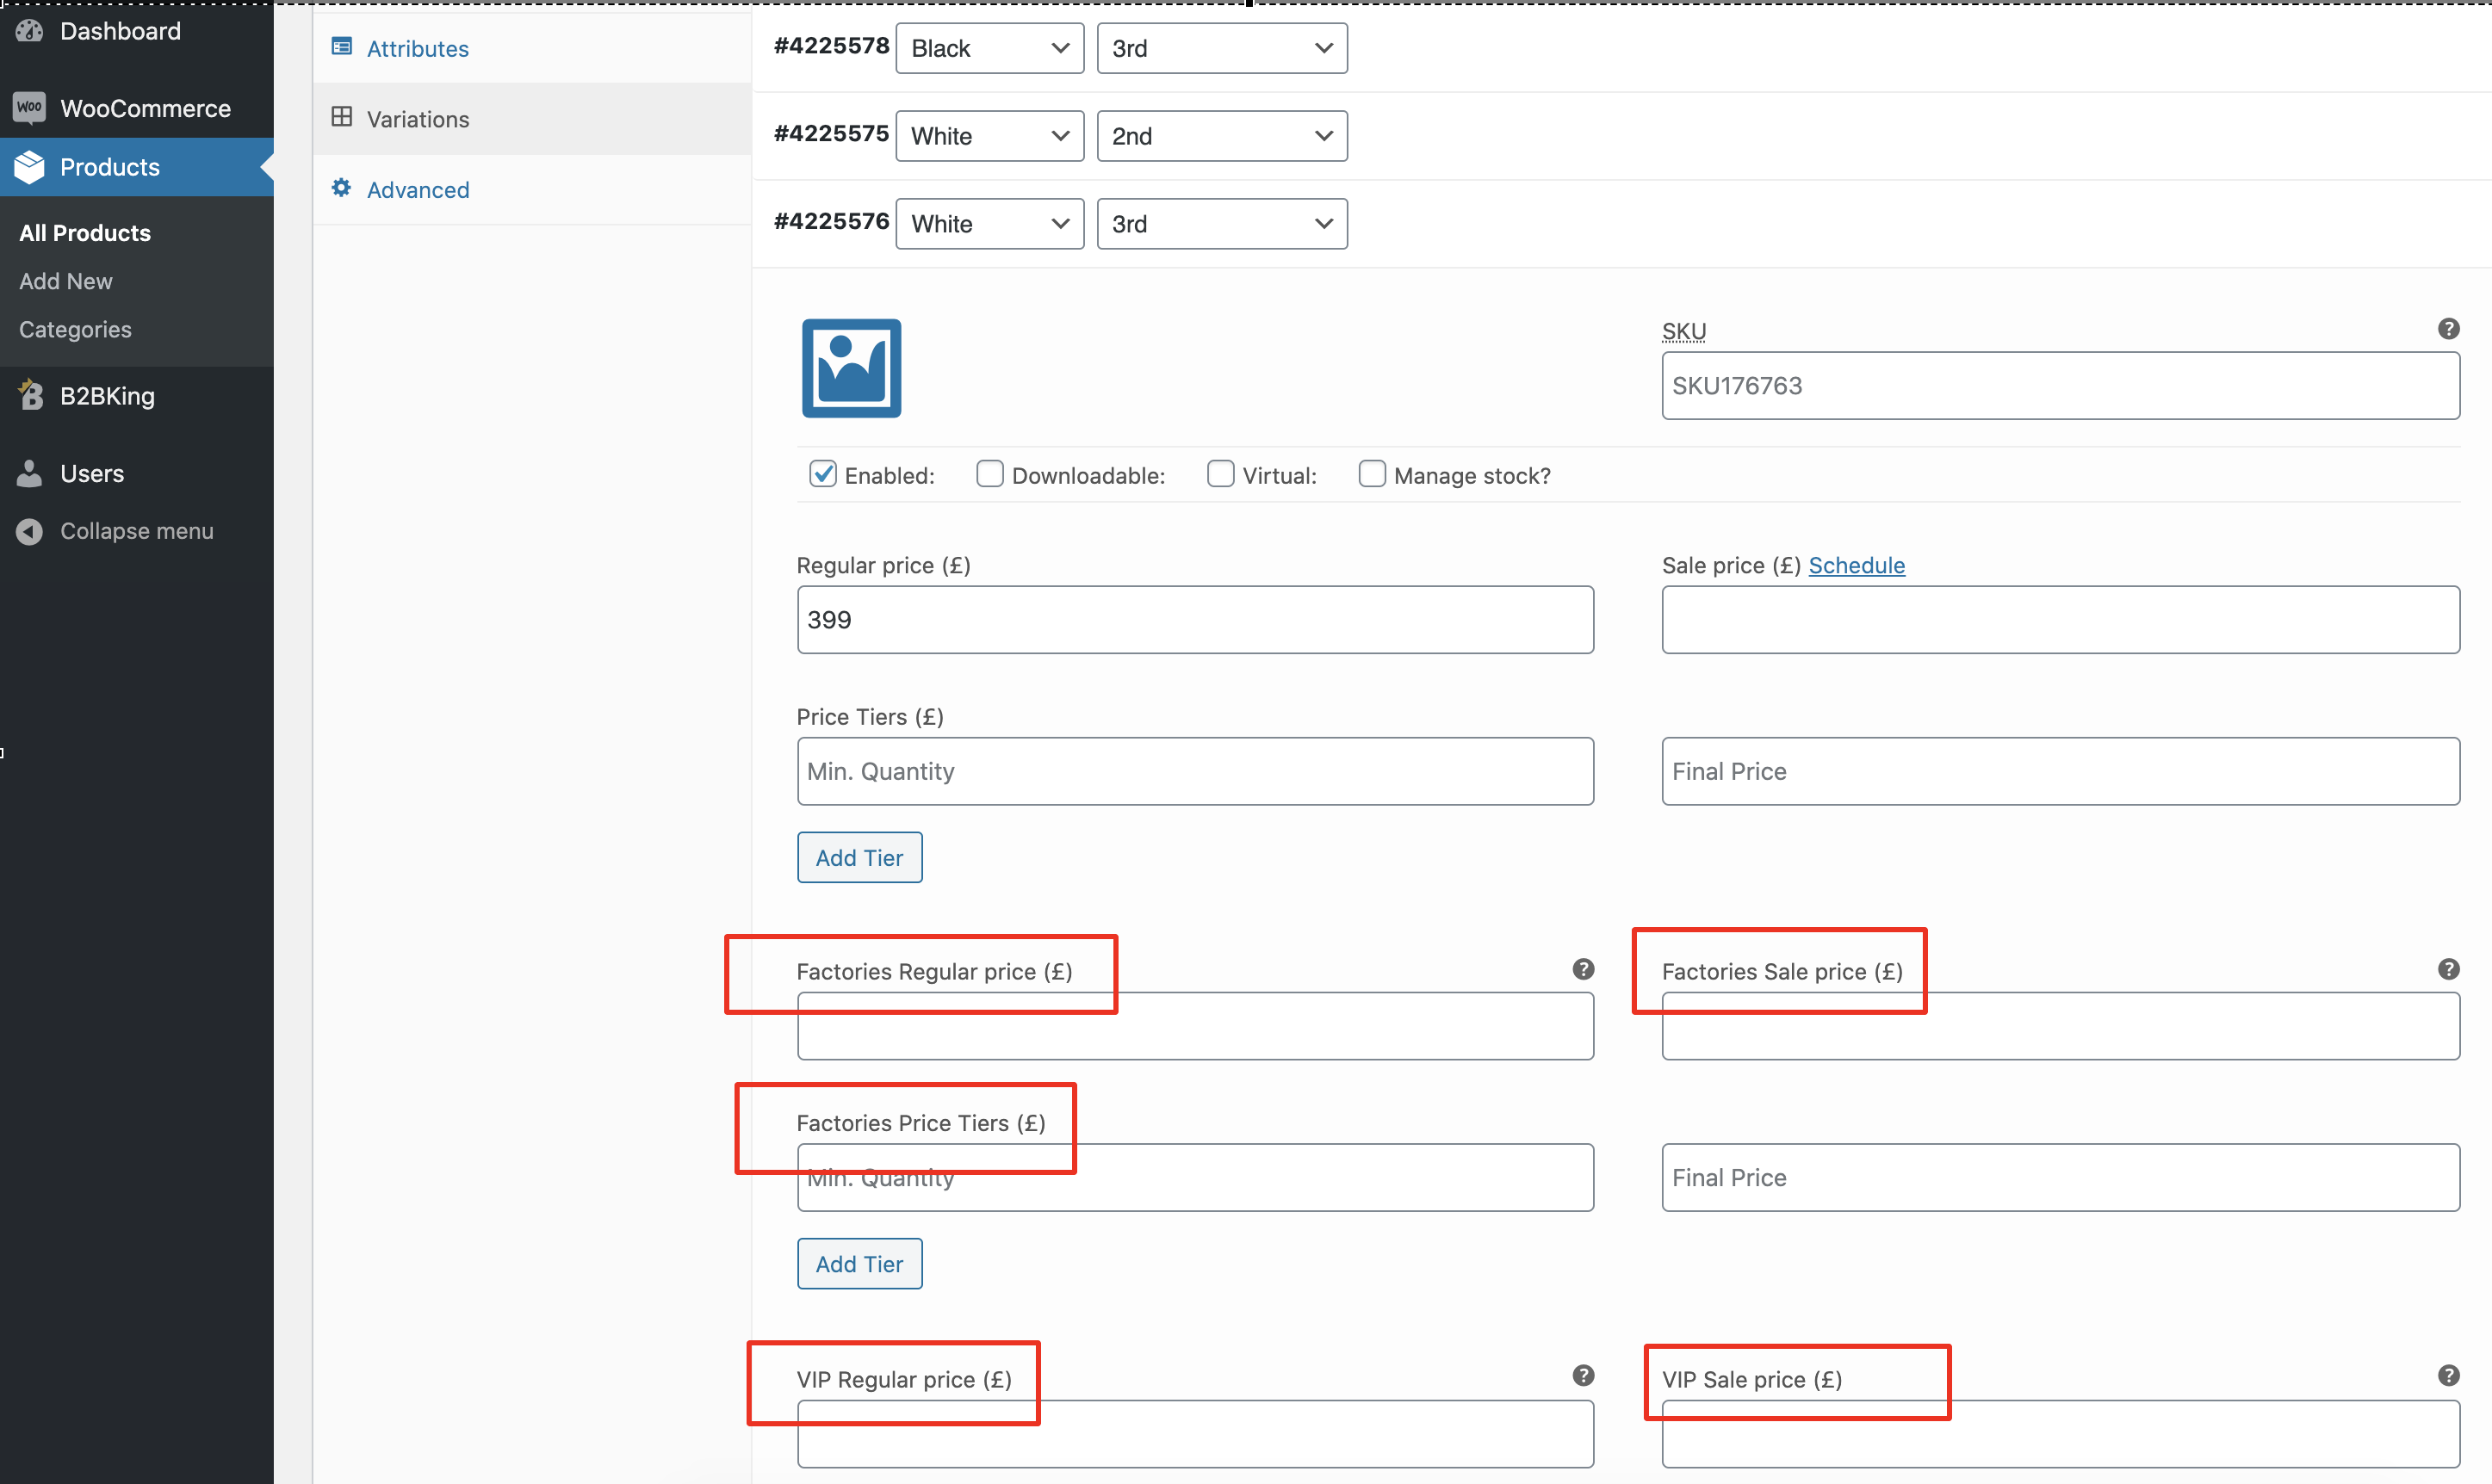Switch to the Attributes tab
Viewport: 2492px width, 1484px height.
(x=531, y=48)
